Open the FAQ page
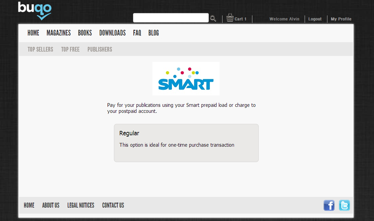Image resolution: width=374 pixels, height=221 pixels. coord(137,33)
